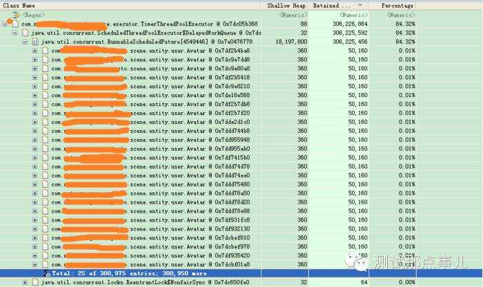Click the ReentrantLock$NonfairSync object icon
483x287 pixels.
35,282
